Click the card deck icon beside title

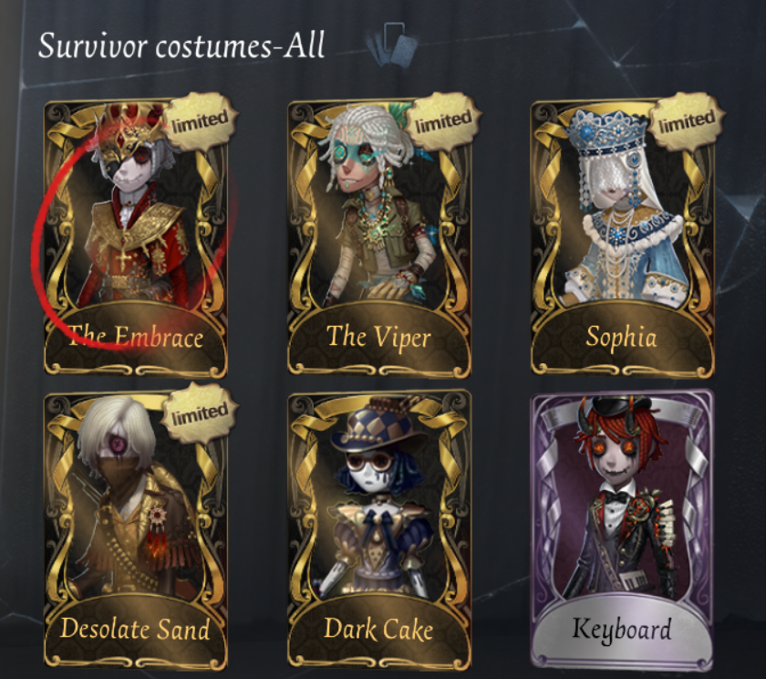tap(393, 44)
